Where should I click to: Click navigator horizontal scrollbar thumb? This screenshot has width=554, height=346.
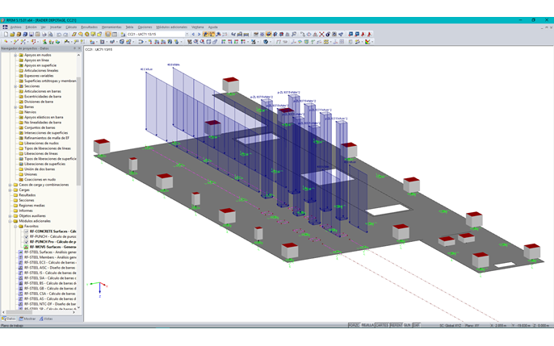[x=19, y=312]
